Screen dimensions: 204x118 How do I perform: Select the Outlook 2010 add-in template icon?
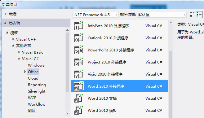click(79, 38)
